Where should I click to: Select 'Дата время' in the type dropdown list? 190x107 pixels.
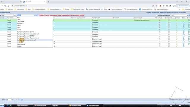coord(35,21)
